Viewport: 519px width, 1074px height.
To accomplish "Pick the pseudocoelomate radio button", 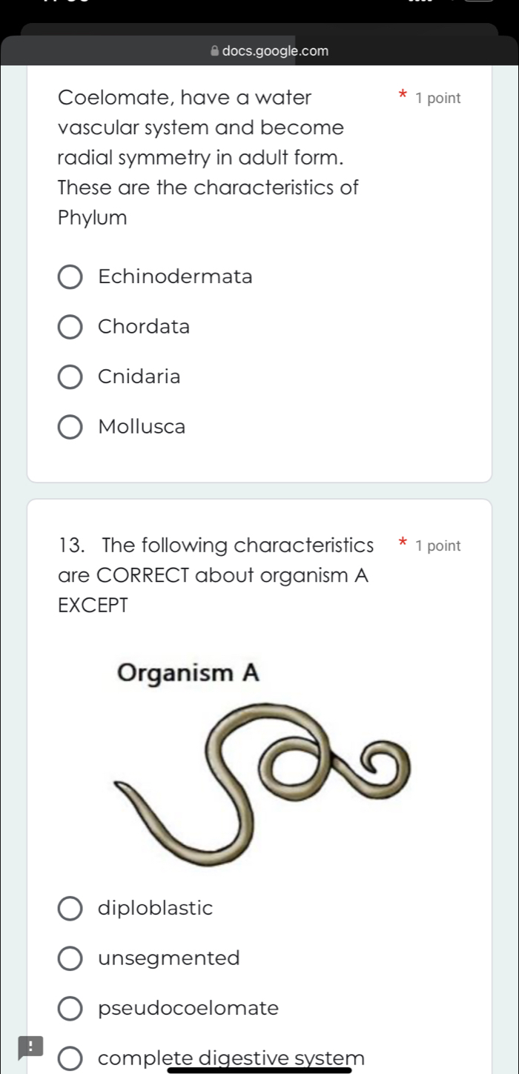I will [70, 1009].
